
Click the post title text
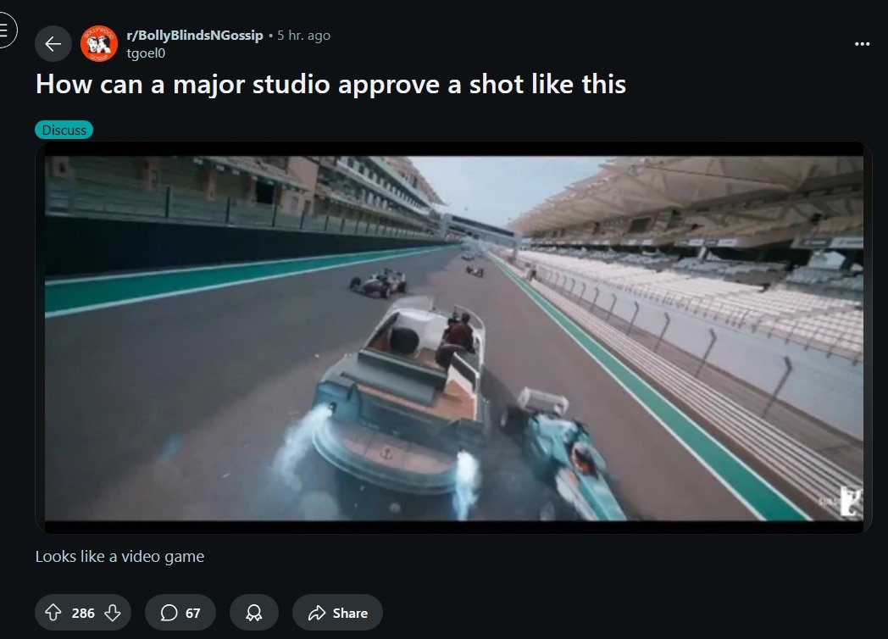tap(330, 85)
